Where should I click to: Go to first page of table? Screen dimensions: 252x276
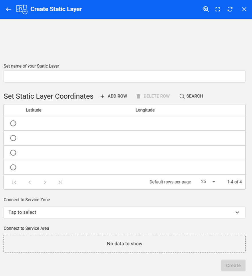pos(14,182)
